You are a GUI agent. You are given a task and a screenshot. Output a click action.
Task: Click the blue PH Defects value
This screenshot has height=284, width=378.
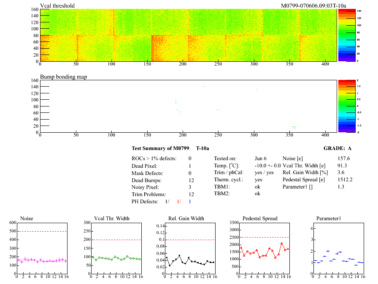[190, 202]
